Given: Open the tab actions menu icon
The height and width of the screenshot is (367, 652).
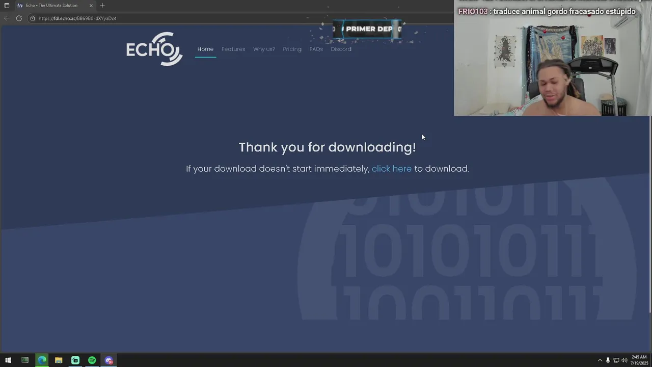Looking at the screenshot, I should tap(7, 5).
